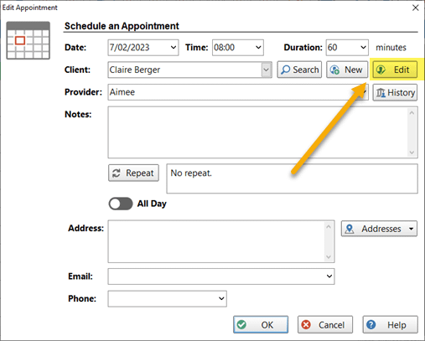Edit the selected client Claire Berger
The width and height of the screenshot is (425, 341).
395,70
